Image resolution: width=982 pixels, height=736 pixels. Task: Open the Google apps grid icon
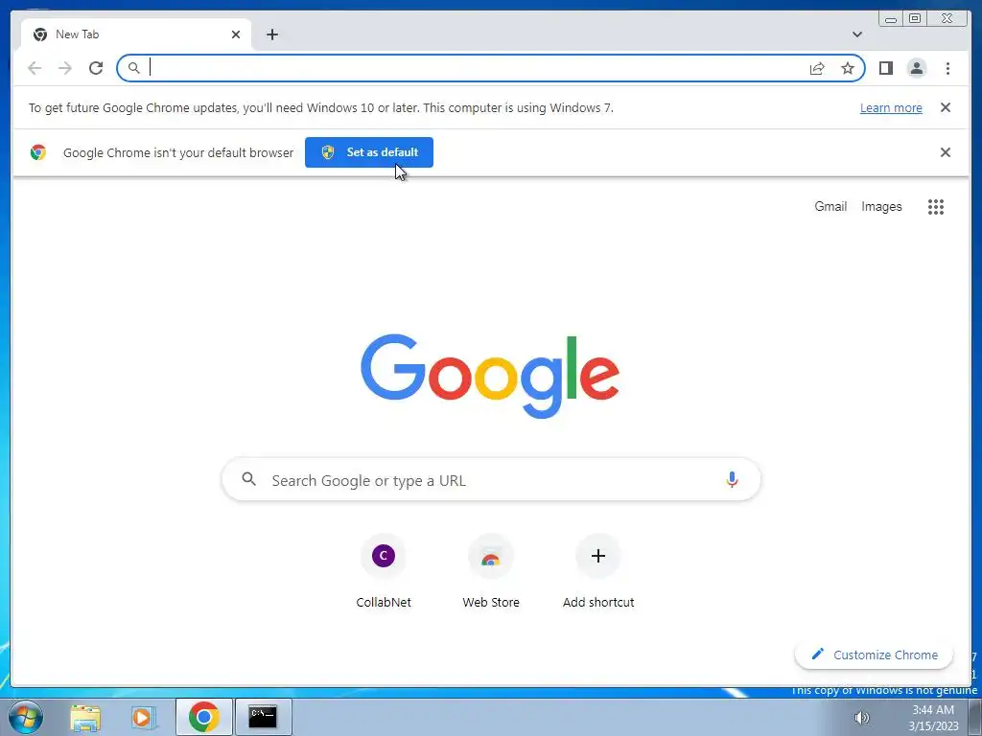(936, 207)
